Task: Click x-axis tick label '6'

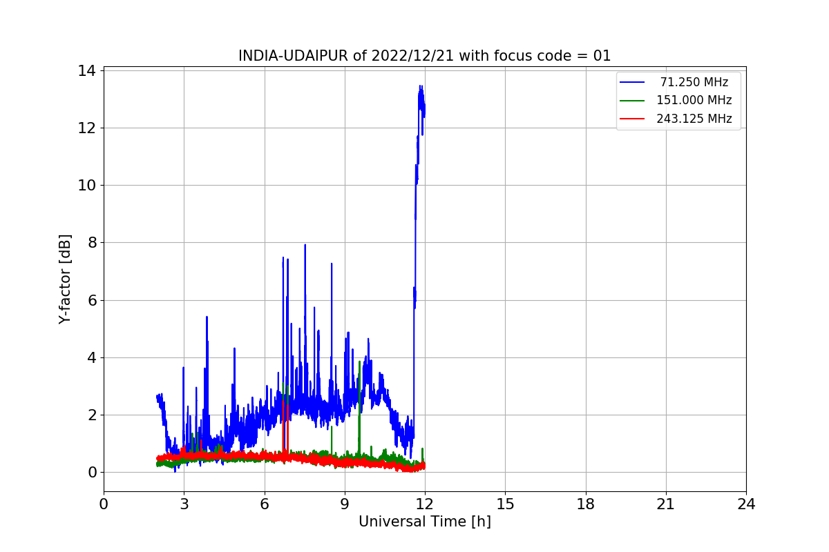Action: [x=264, y=504]
